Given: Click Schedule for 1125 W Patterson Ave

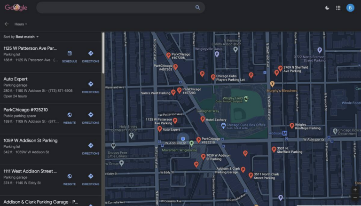Looking at the screenshot, I should pyautogui.click(x=70, y=57).
